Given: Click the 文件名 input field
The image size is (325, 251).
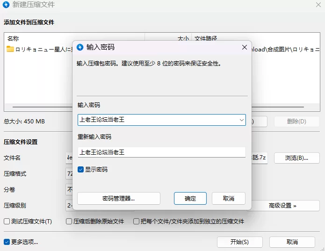Looking at the screenshot, I should pos(69,158).
